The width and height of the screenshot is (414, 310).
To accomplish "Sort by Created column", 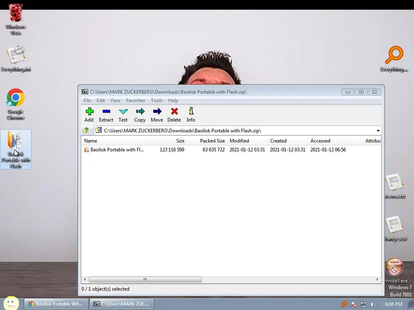I will click(x=287, y=141).
